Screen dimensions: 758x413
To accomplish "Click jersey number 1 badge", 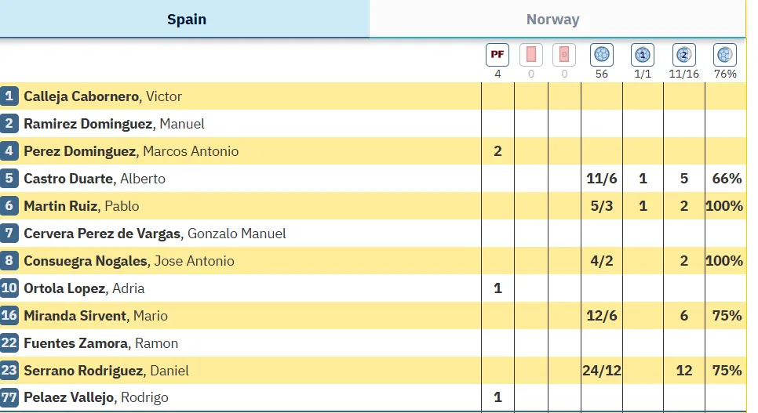I will click(x=9, y=96).
